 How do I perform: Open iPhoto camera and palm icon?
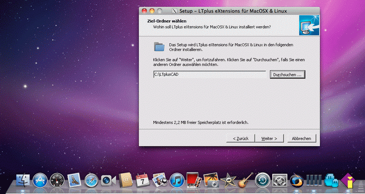click(x=211, y=180)
